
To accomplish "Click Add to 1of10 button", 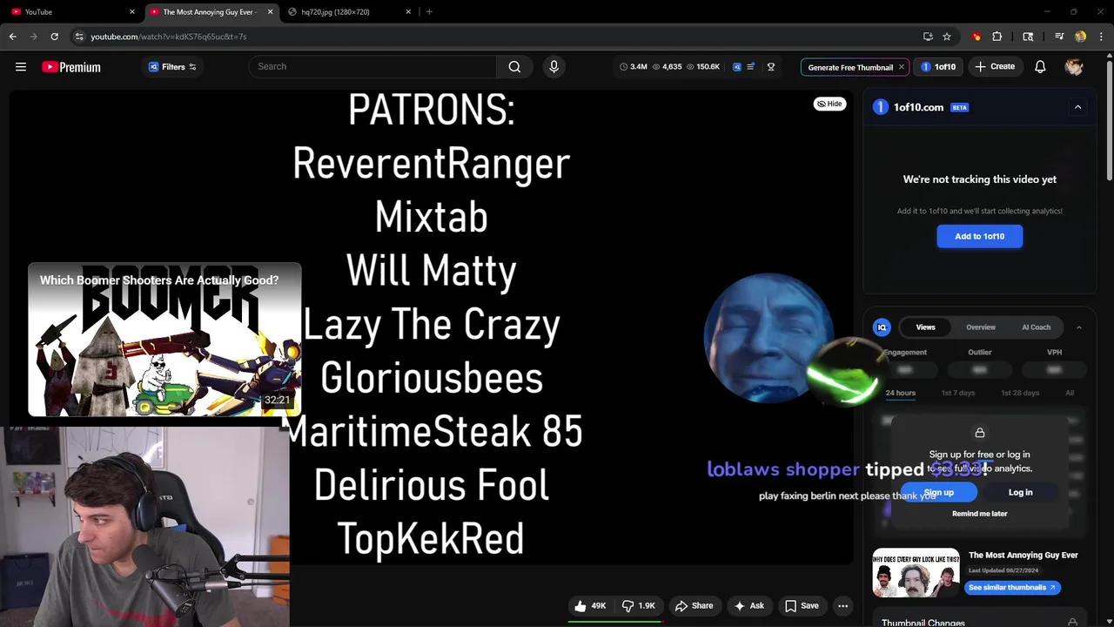I will [x=979, y=236].
